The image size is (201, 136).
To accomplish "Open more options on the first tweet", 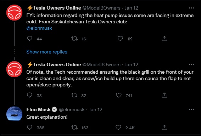I will [191, 8].
